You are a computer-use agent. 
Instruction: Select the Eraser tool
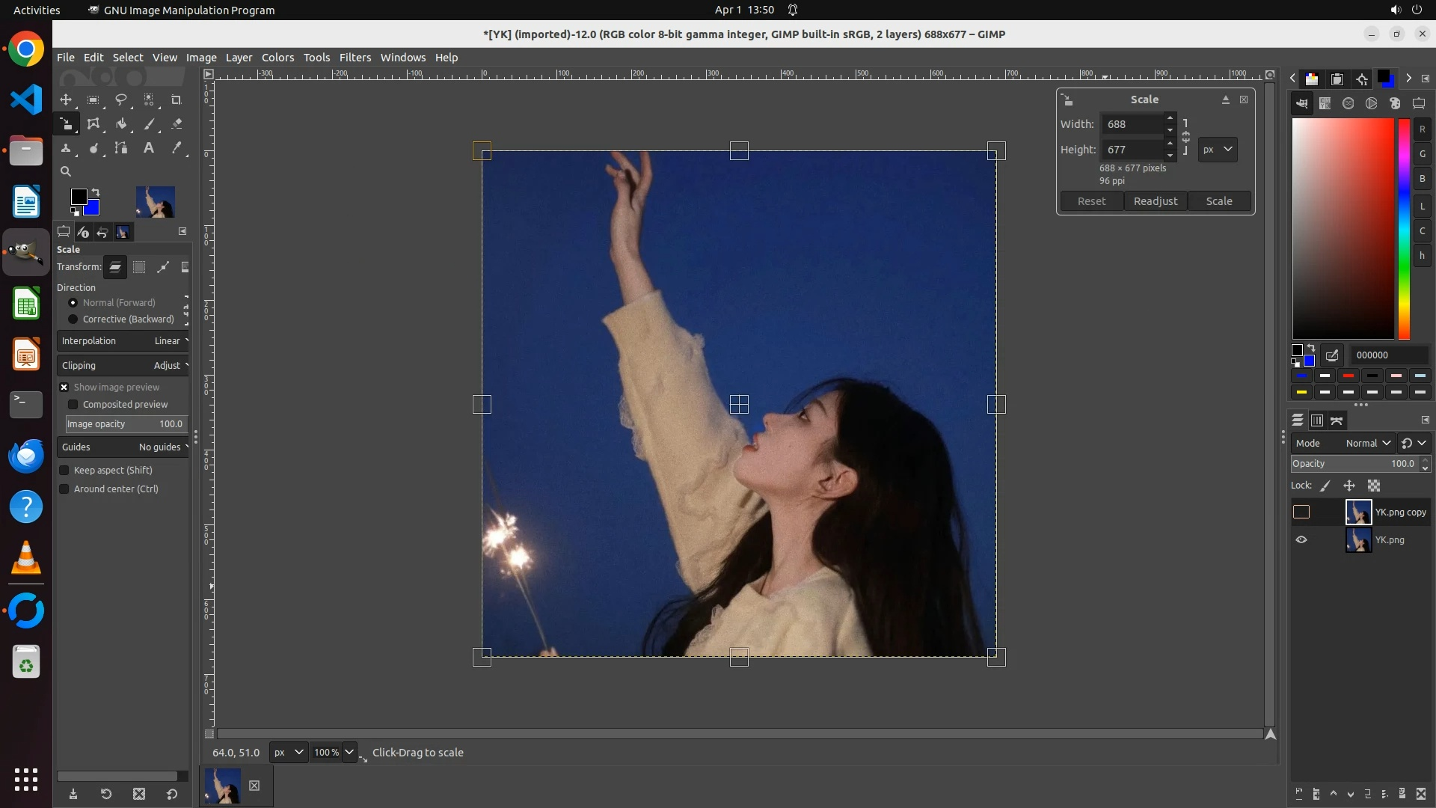pyautogui.click(x=177, y=124)
